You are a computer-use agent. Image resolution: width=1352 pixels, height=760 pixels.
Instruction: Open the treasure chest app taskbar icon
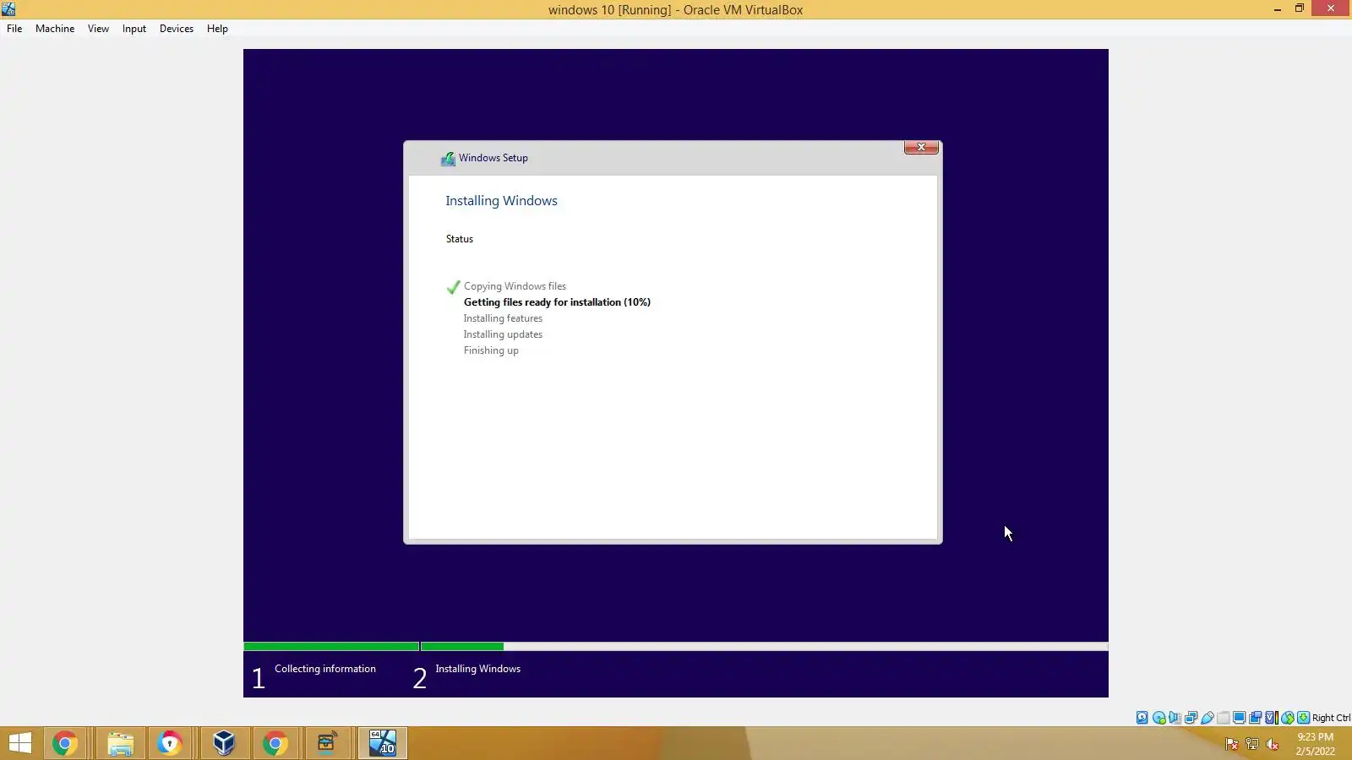coord(327,743)
